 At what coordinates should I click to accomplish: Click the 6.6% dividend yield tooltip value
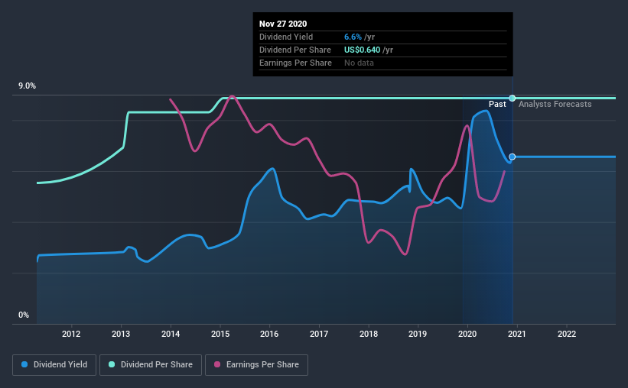tap(353, 37)
